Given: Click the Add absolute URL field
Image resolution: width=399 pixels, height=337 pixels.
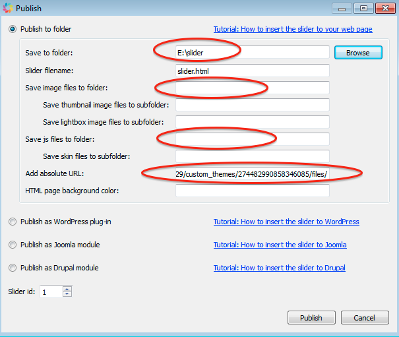Looking at the screenshot, I should [x=253, y=173].
